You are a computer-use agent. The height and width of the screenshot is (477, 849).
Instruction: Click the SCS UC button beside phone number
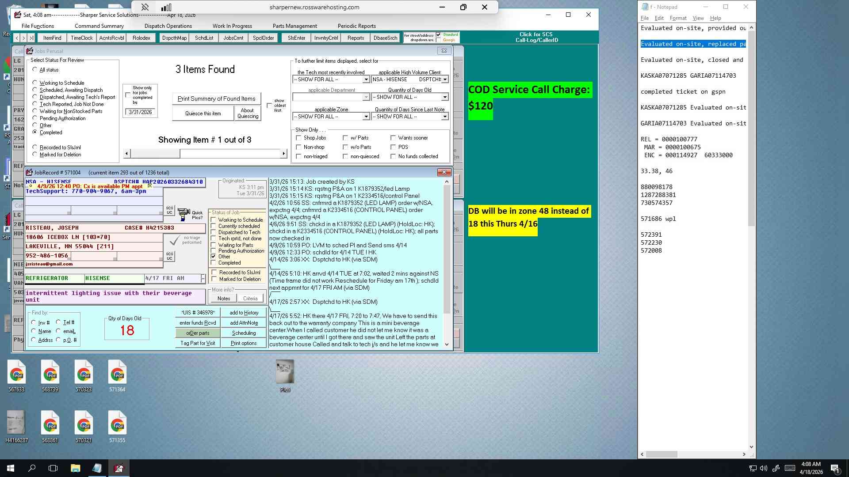169,256
